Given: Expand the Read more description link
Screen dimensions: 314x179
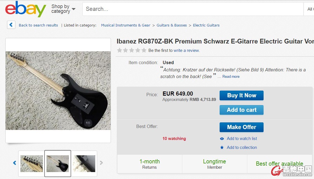Looking at the screenshot, I should pos(231,77).
